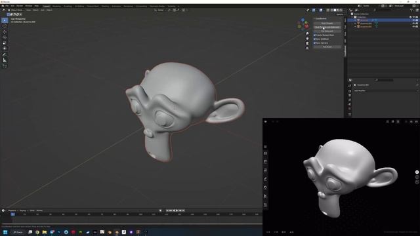
Task: Toggle Sync EditMesh checkbox
Action: coord(315,39)
